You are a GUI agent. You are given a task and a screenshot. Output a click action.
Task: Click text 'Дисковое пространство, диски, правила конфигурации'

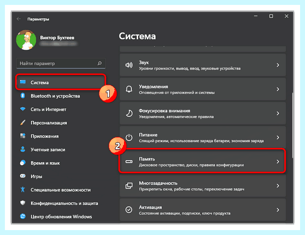pos(191,165)
